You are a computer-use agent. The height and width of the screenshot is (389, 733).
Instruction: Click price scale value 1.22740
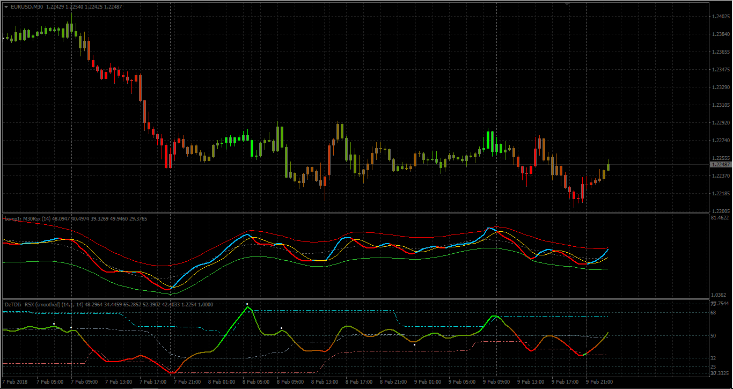click(720, 141)
